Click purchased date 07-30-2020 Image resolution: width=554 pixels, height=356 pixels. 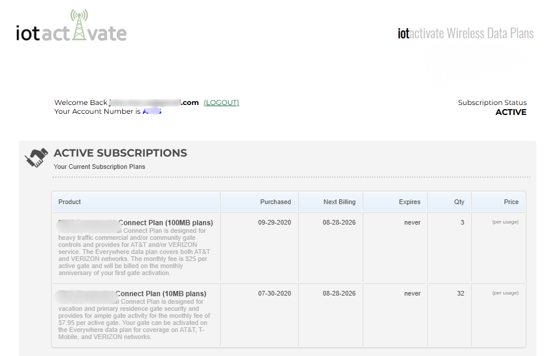tap(275, 293)
